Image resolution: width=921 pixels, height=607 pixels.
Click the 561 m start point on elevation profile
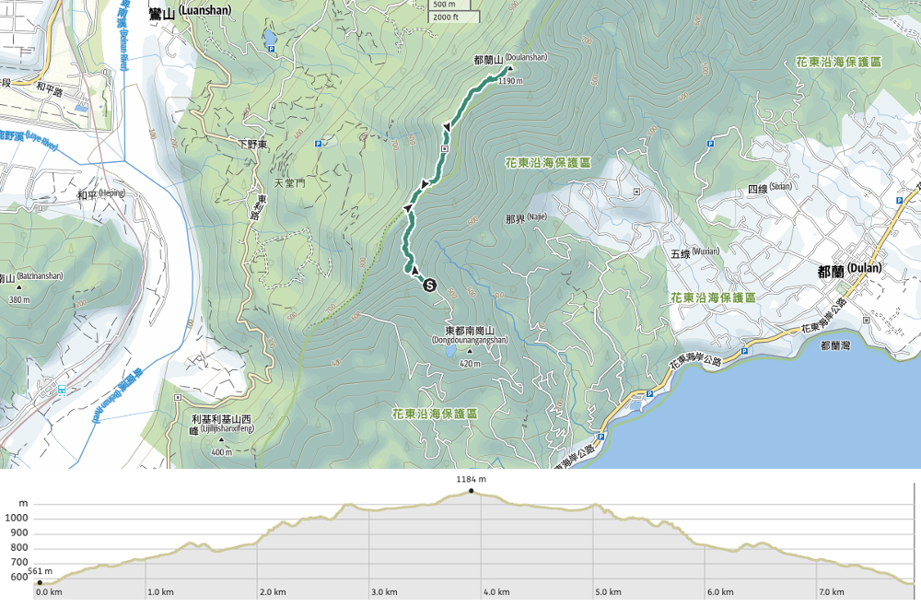pyautogui.click(x=40, y=582)
